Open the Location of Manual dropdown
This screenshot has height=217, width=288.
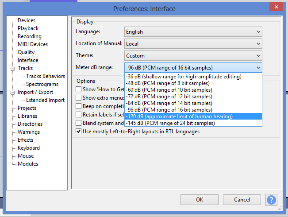193,44
